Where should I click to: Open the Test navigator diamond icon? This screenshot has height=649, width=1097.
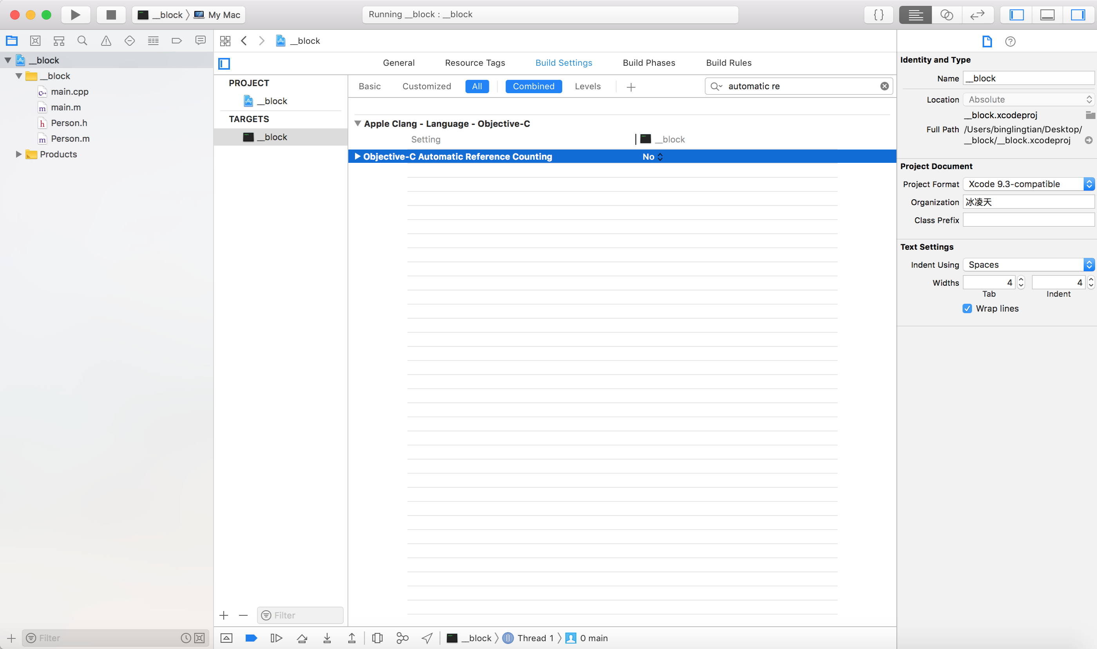[130, 41]
